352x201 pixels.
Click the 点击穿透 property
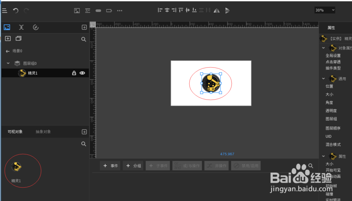click(x=333, y=62)
